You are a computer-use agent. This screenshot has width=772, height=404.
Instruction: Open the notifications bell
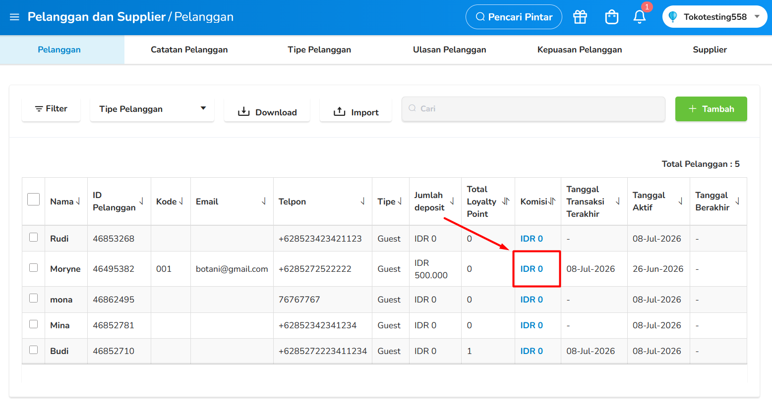(x=640, y=17)
